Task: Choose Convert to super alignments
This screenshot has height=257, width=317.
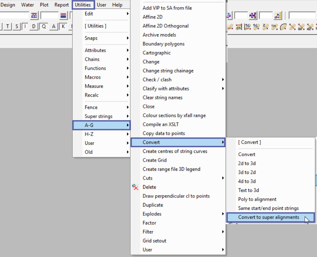Action: coord(271,217)
